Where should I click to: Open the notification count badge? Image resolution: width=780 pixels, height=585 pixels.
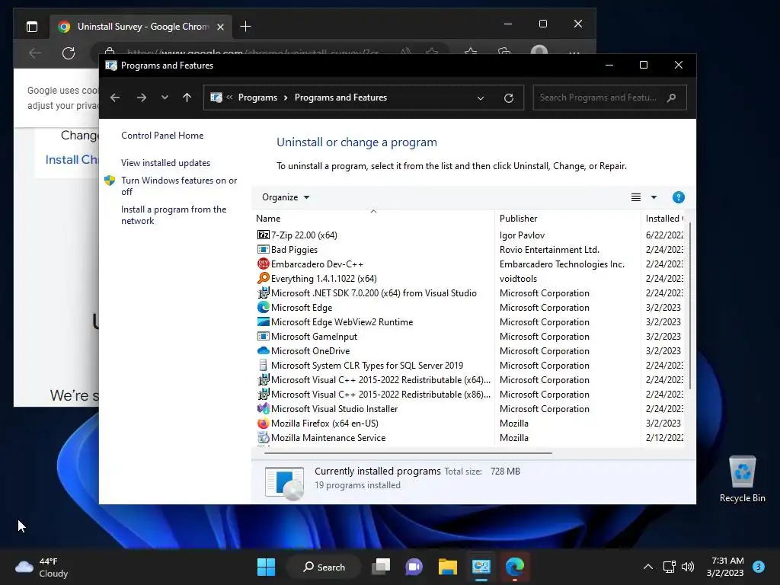click(759, 567)
